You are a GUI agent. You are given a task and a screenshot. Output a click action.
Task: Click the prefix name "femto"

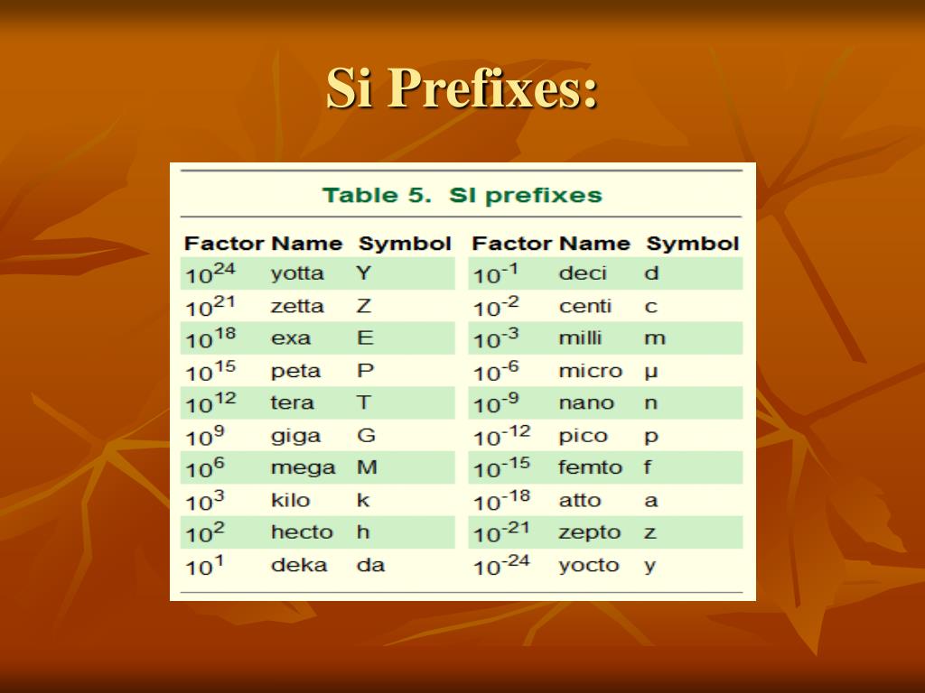(590, 467)
